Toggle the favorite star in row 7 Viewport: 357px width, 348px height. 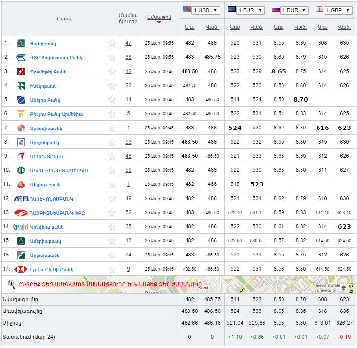pyautogui.click(x=112, y=128)
